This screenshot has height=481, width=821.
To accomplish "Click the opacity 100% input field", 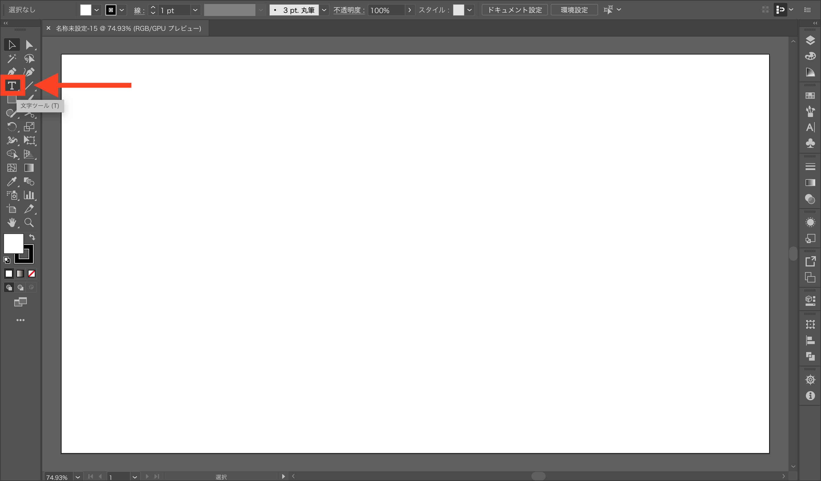I will (x=386, y=10).
